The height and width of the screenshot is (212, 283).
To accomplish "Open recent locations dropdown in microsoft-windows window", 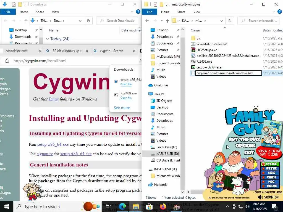I will [162, 21].
